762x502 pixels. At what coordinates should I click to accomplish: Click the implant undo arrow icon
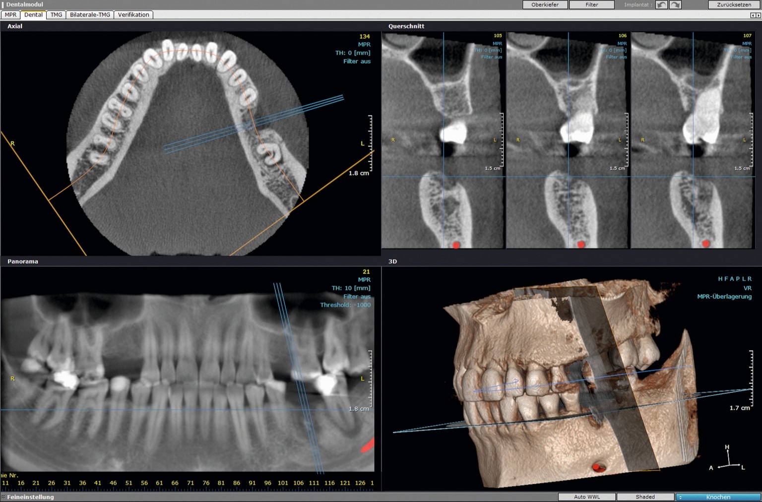pyautogui.click(x=661, y=5)
